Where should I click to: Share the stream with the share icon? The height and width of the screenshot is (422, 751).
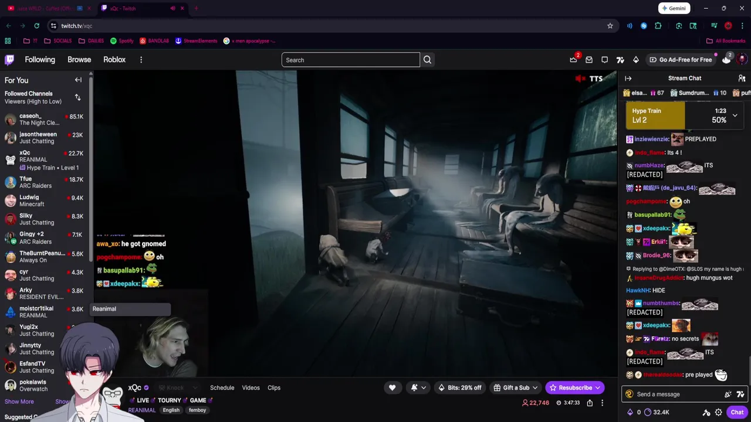(590, 403)
